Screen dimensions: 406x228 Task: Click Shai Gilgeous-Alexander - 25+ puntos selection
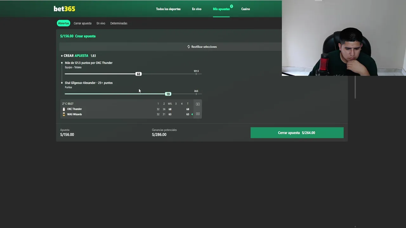88,83
